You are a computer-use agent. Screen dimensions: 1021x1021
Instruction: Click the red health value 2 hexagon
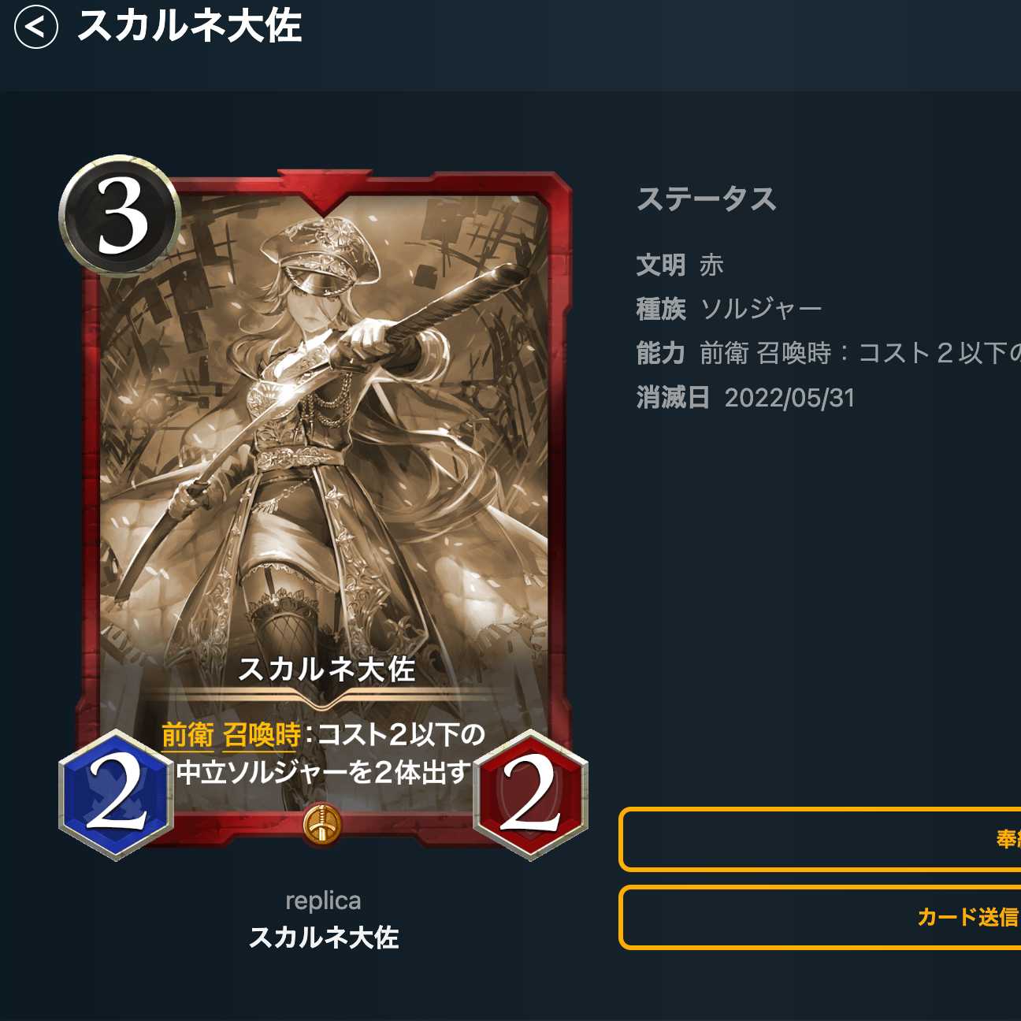(x=531, y=794)
